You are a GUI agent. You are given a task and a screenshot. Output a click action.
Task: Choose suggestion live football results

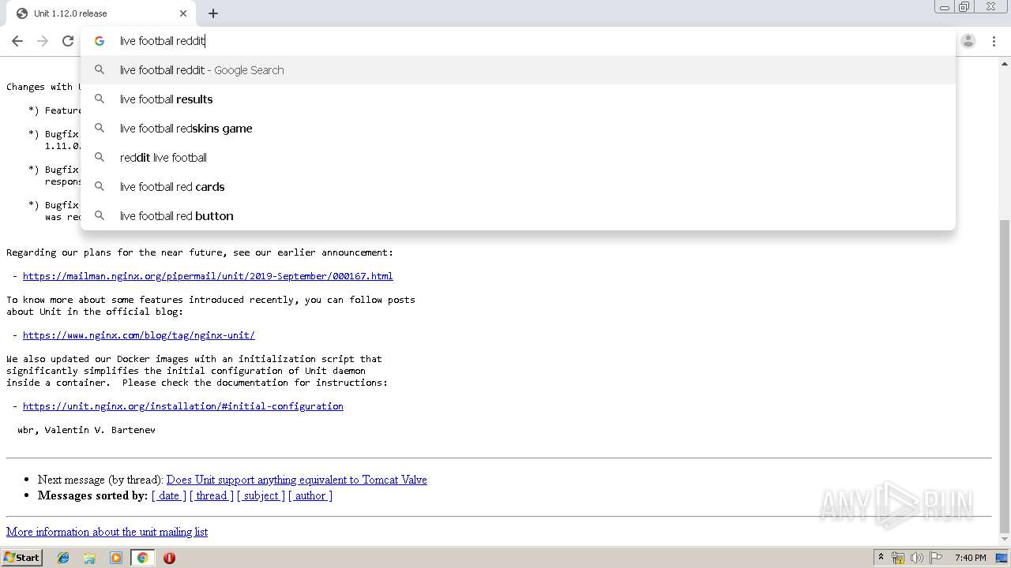click(x=518, y=99)
